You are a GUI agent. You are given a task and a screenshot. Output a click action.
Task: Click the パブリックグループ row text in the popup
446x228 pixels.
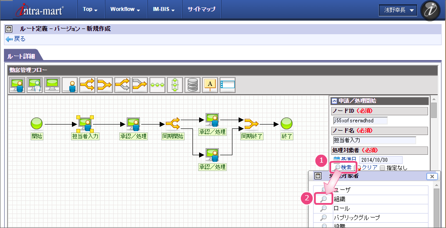tap(357, 218)
